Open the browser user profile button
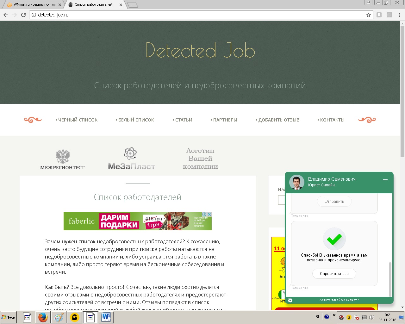Image resolution: width=405 pixels, height=324 pixels. click(368, 3)
